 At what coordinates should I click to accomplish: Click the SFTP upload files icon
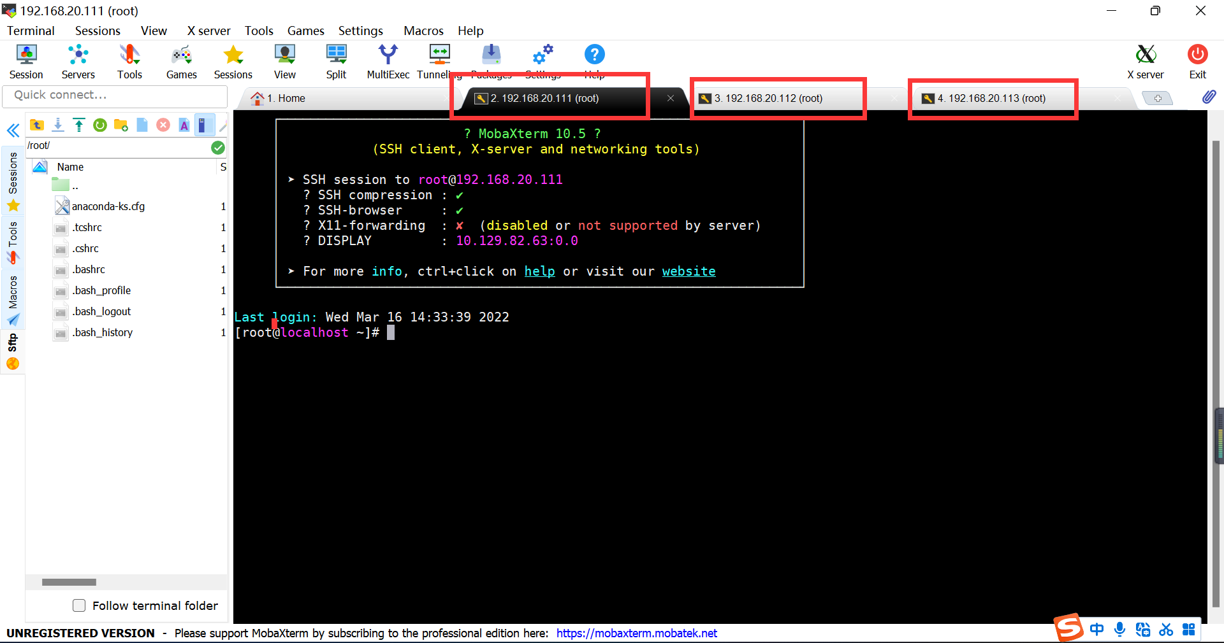coord(79,125)
